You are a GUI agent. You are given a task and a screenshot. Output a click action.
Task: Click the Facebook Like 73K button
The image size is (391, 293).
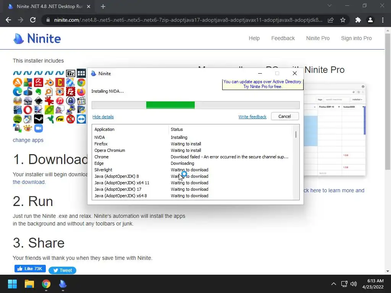click(x=30, y=269)
